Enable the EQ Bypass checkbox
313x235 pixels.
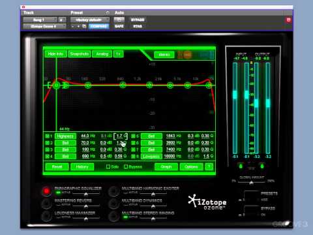(126, 166)
